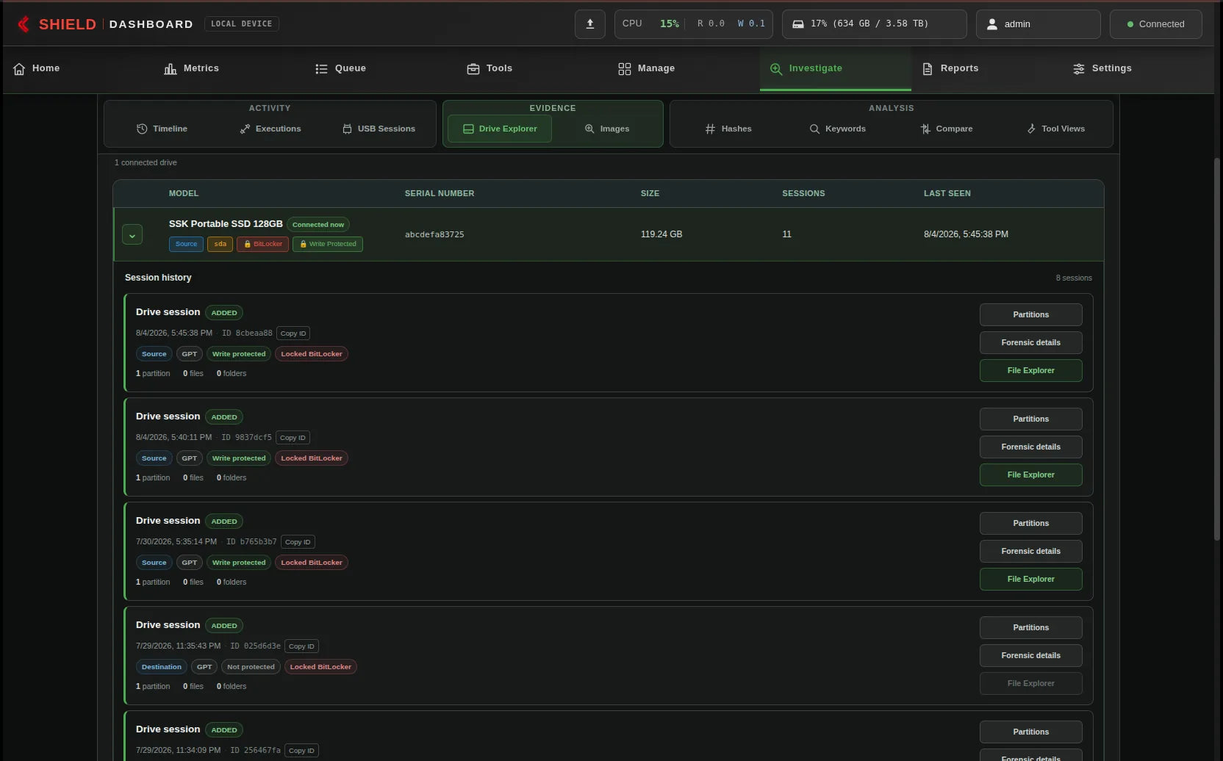Select the USB Sessions sub-tab
The image size is (1223, 761).
click(x=379, y=129)
